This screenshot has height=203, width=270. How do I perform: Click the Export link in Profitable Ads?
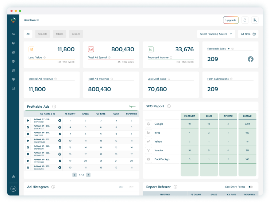click(132, 107)
